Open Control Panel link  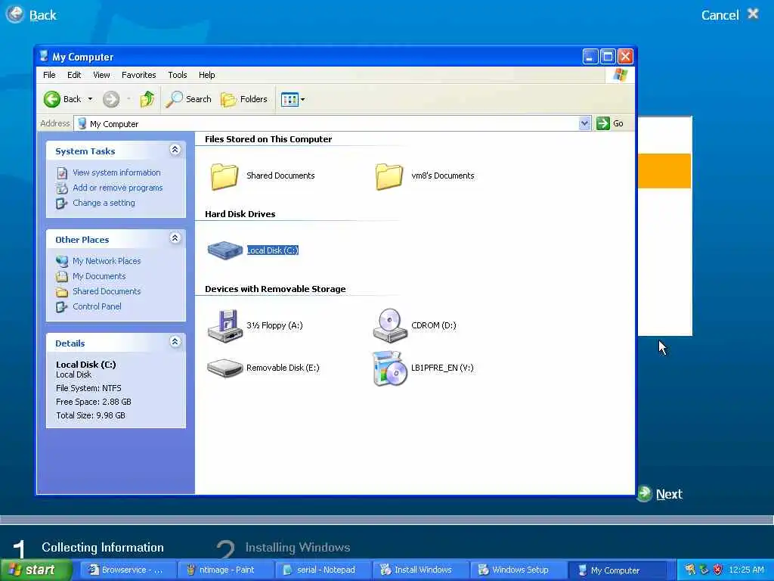97,306
